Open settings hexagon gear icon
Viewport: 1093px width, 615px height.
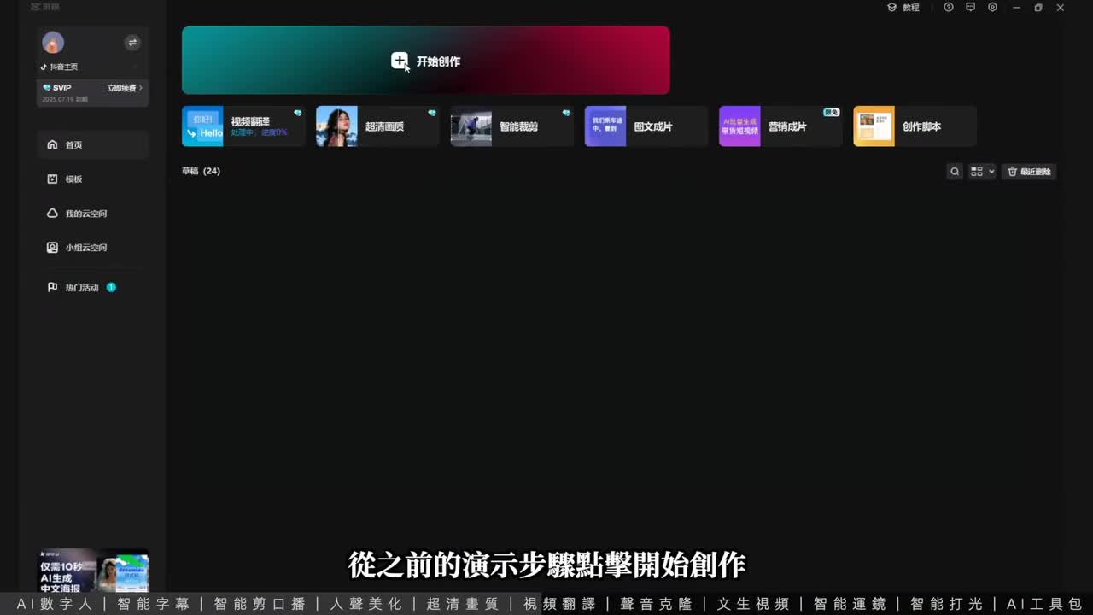pyautogui.click(x=992, y=8)
